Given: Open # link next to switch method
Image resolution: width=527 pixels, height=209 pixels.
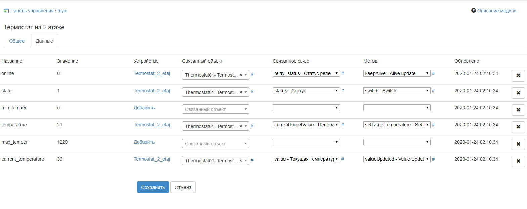Looking at the screenshot, I should (433, 91).
